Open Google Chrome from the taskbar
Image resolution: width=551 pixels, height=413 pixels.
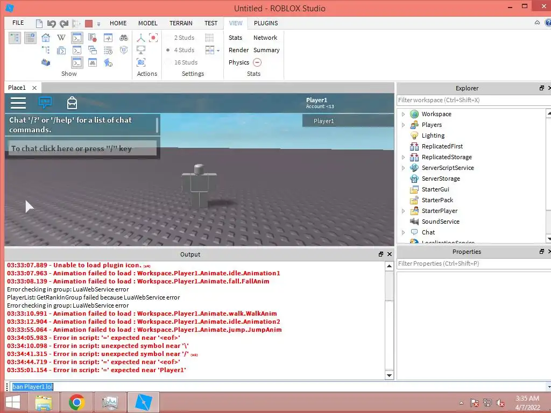pos(77,402)
